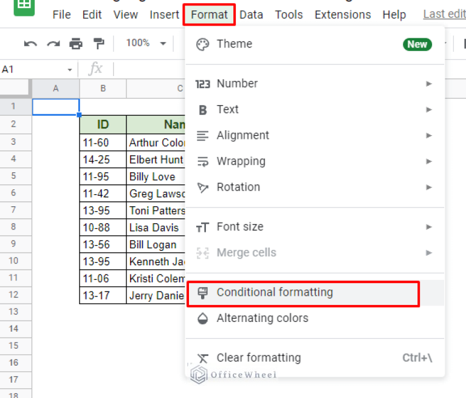Select cell containing Billy Love
The image size is (466, 398).
tap(156, 177)
